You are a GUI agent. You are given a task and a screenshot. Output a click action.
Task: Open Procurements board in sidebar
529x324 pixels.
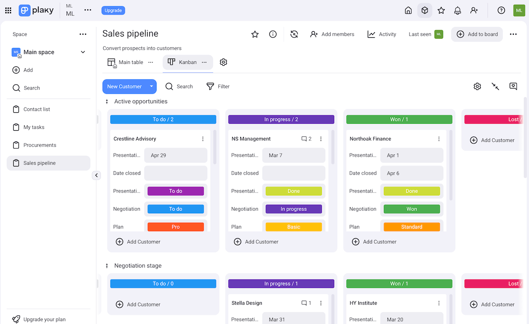point(40,145)
